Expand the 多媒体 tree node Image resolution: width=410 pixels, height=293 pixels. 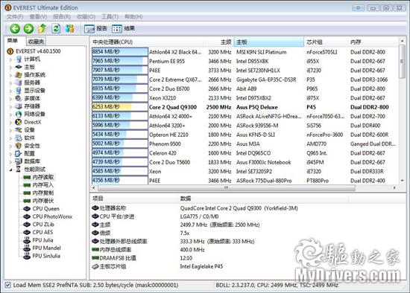[10, 99]
